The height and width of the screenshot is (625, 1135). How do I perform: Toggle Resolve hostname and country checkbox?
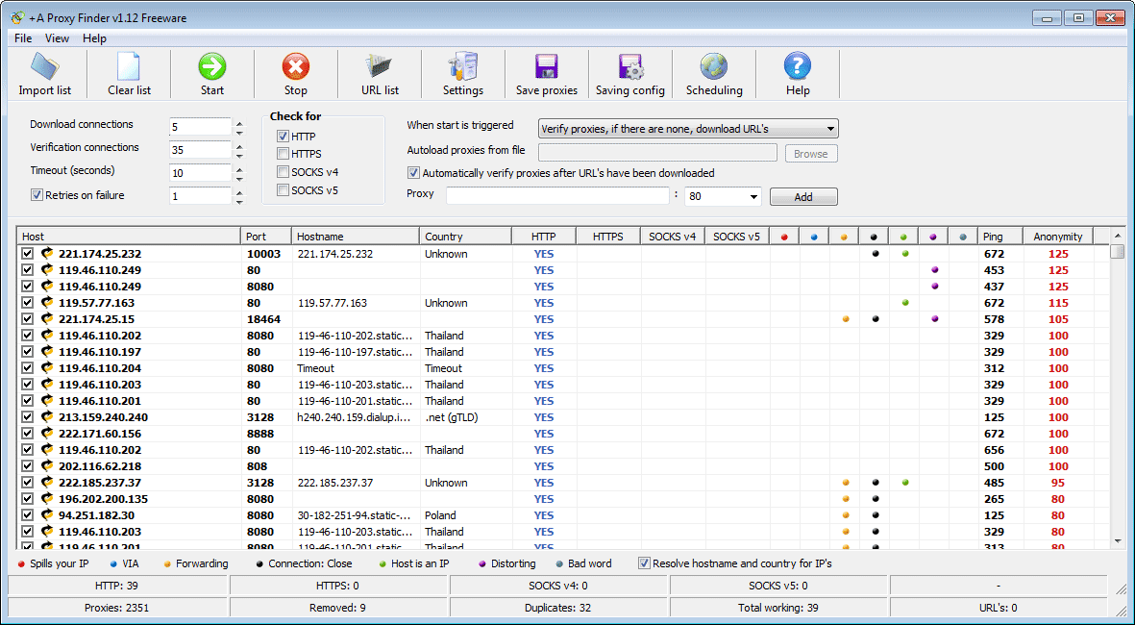[x=644, y=562]
